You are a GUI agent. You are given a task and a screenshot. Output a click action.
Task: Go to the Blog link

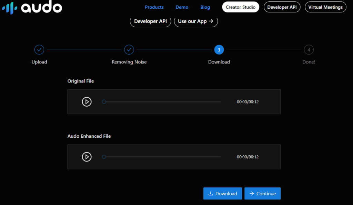click(x=205, y=7)
